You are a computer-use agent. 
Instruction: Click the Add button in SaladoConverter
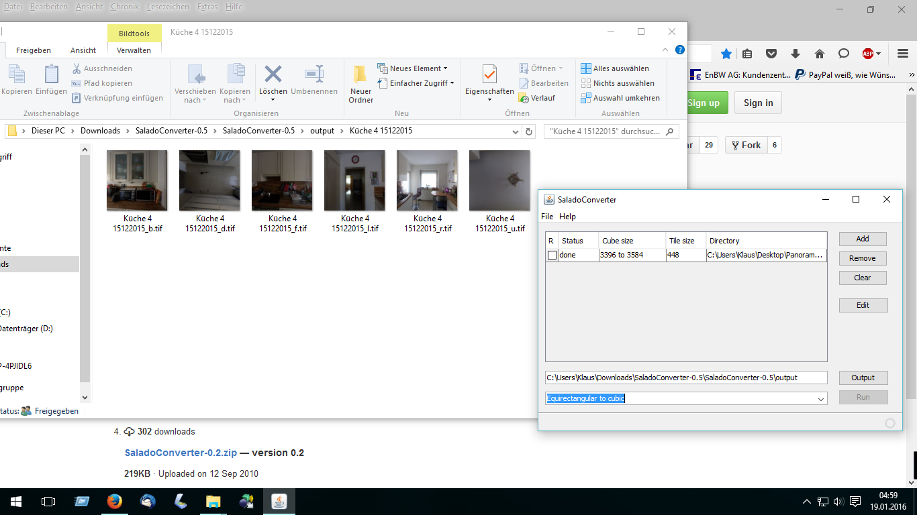863,239
